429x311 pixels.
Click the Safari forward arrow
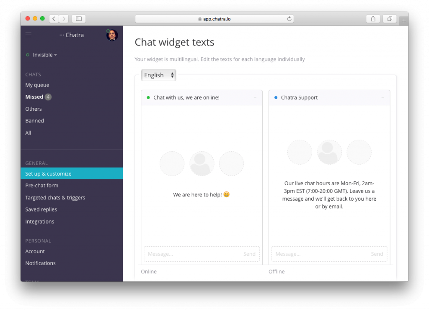64,19
